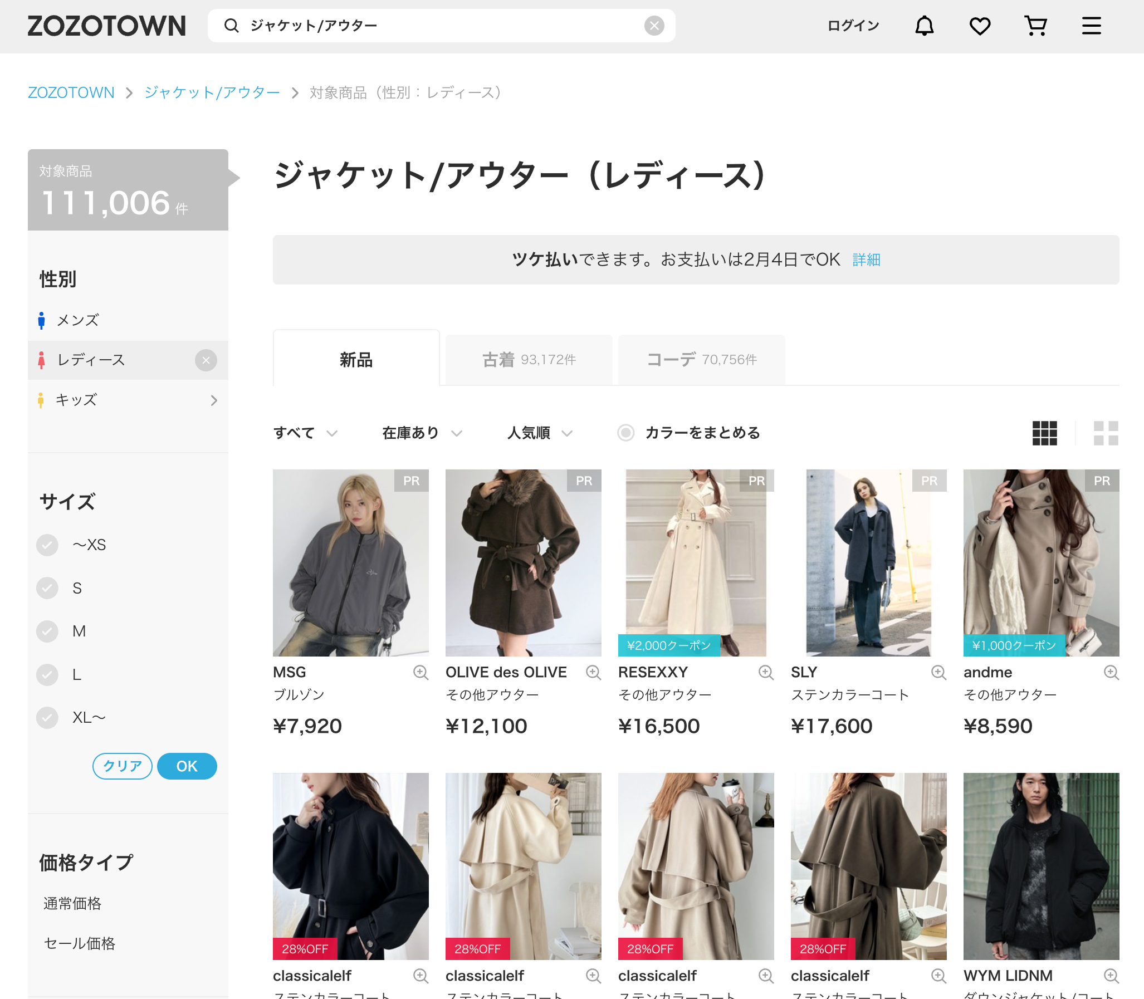The height and width of the screenshot is (999, 1144).
Task: Click the ¥17,600 price text
Action: 832,726
